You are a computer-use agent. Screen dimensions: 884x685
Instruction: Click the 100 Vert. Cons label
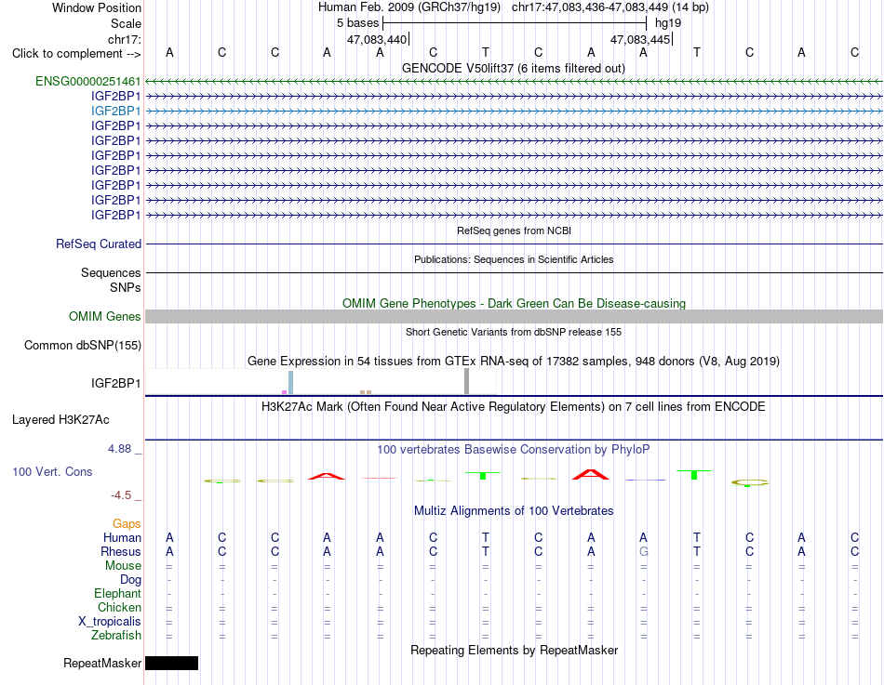pos(52,472)
